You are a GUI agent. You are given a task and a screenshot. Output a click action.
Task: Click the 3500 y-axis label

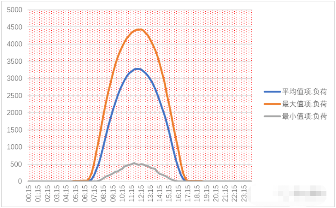click(x=14, y=62)
